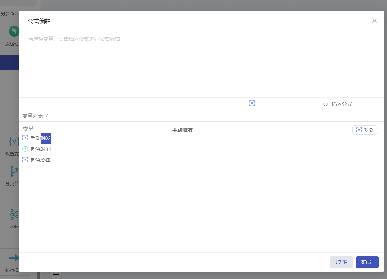The height and width of the screenshot is (279, 387).
Task: Click the variable icon above 插入公式
Action: tap(252, 103)
